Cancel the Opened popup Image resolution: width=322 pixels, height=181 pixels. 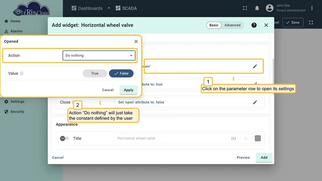[107, 90]
